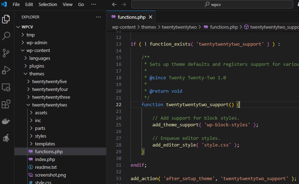Image resolution: width=299 pixels, height=184 pixels.
Task: Click the functions.php breadcrumb segment
Action: pos(224,27)
